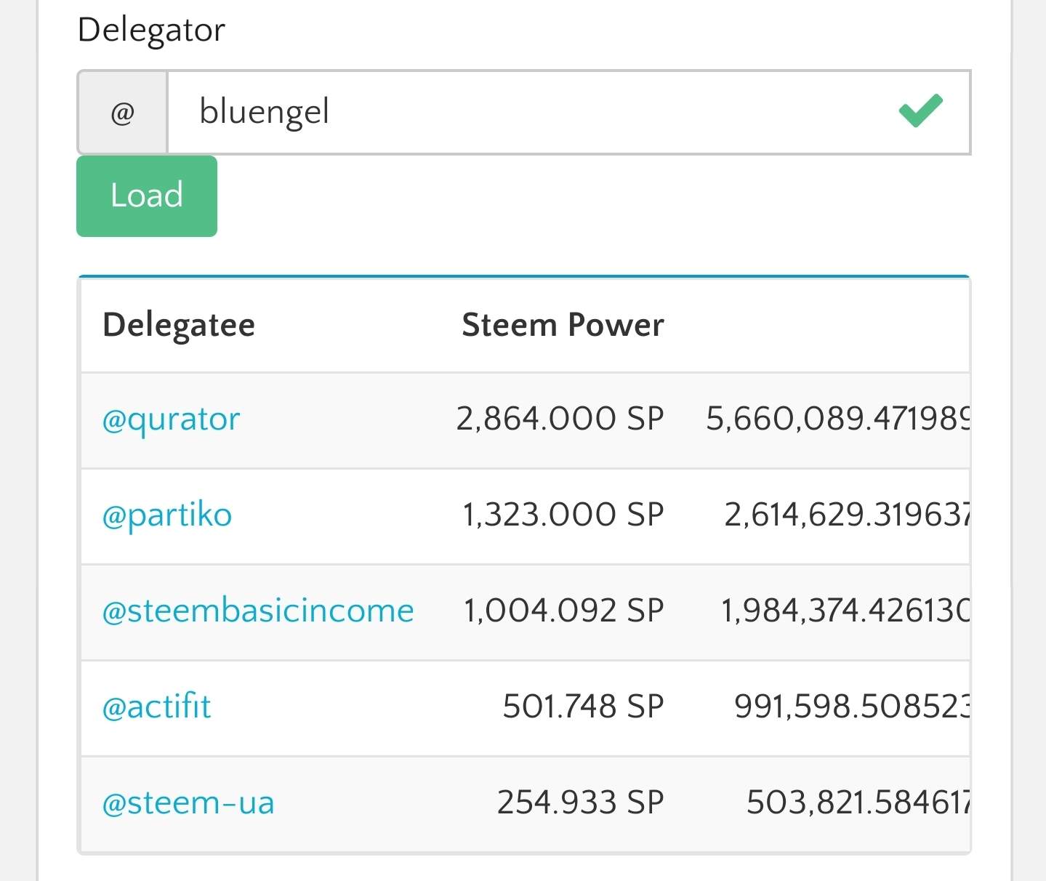Go to the @steem-ua account
The image size is (1046, 881).
pyautogui.click(x=188, y=803)
